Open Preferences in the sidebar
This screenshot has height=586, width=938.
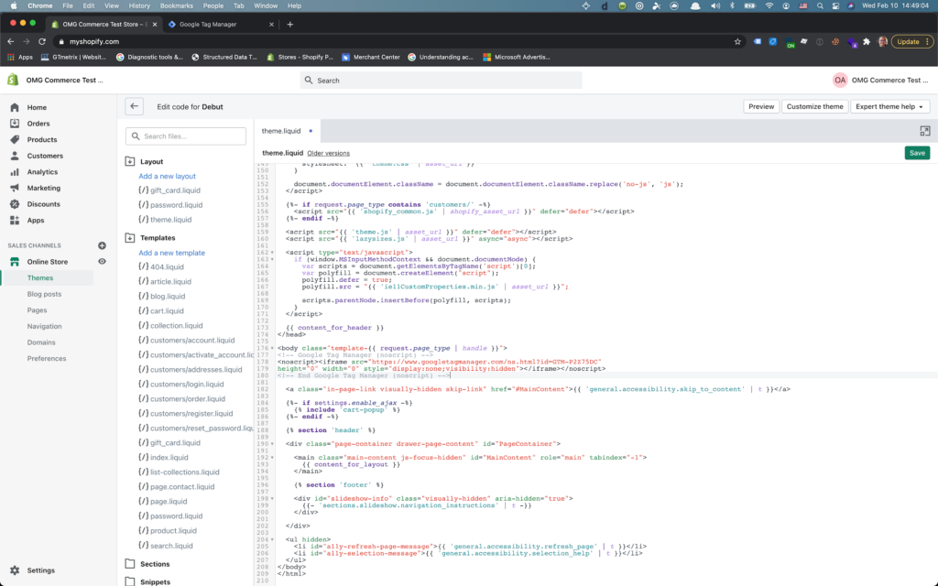tap(47, 359)
